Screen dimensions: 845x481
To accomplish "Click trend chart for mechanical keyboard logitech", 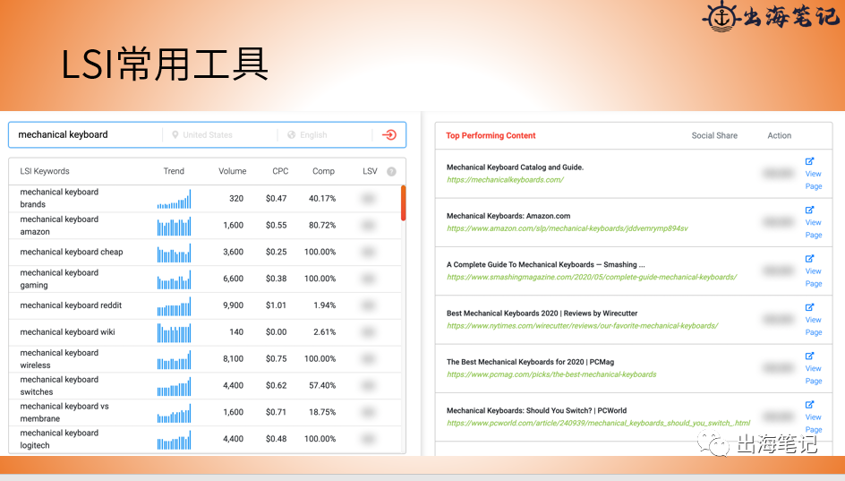I will coord(174,440).
